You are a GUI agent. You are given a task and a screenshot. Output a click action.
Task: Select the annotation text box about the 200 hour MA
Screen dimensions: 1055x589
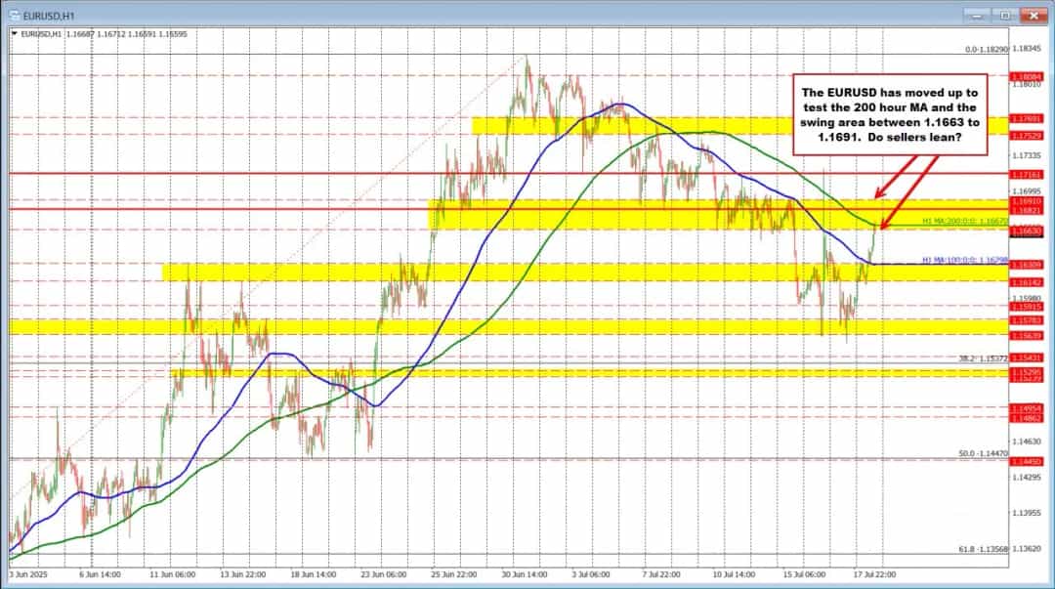(x=883, y=112)
